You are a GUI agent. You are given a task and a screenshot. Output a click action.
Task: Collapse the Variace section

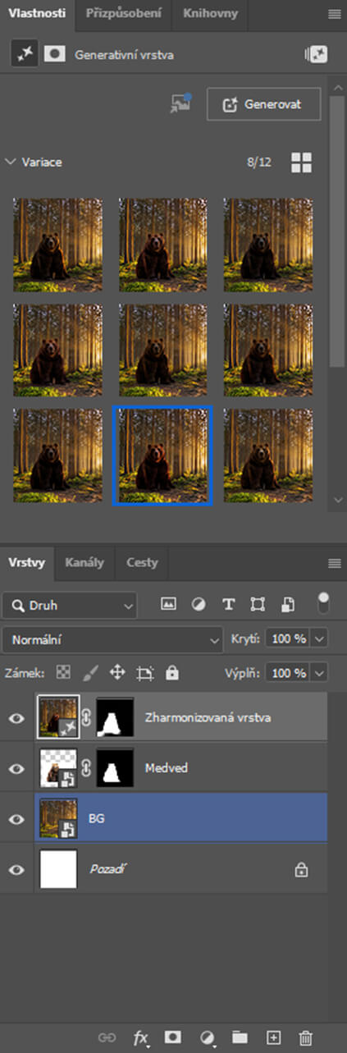click(x=11, y=162)
